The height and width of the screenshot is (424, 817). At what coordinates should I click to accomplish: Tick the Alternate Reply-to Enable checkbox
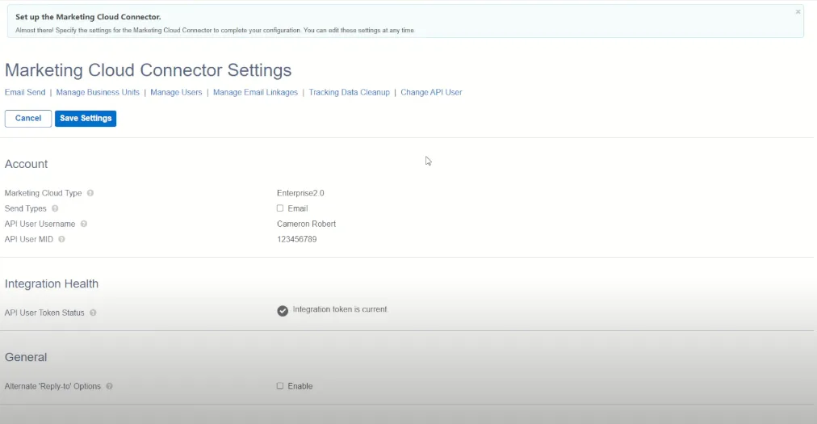click(x=280, y=386)
